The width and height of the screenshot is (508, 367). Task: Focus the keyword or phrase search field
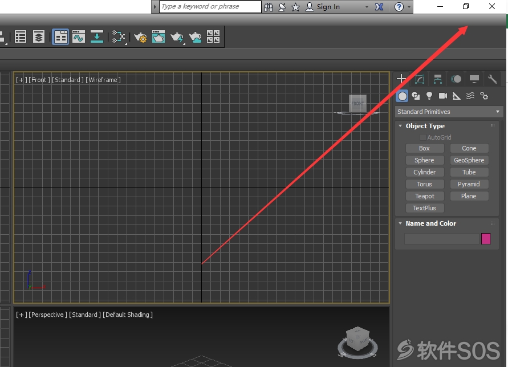(210, 7)
